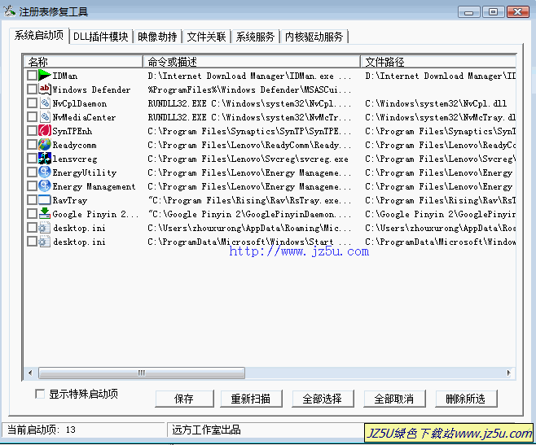
Task: Check the RavTray checkbox
Action: pyautogui.click(x=32, y=200)
